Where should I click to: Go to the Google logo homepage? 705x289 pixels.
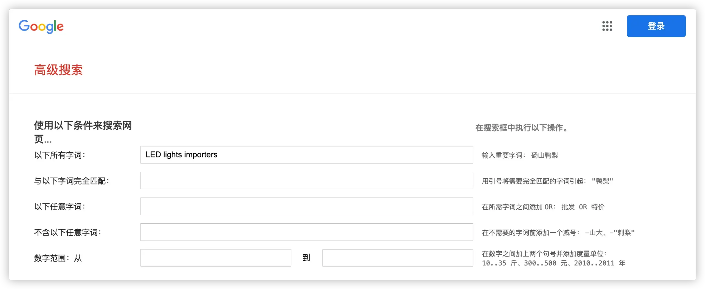[41, 26]
